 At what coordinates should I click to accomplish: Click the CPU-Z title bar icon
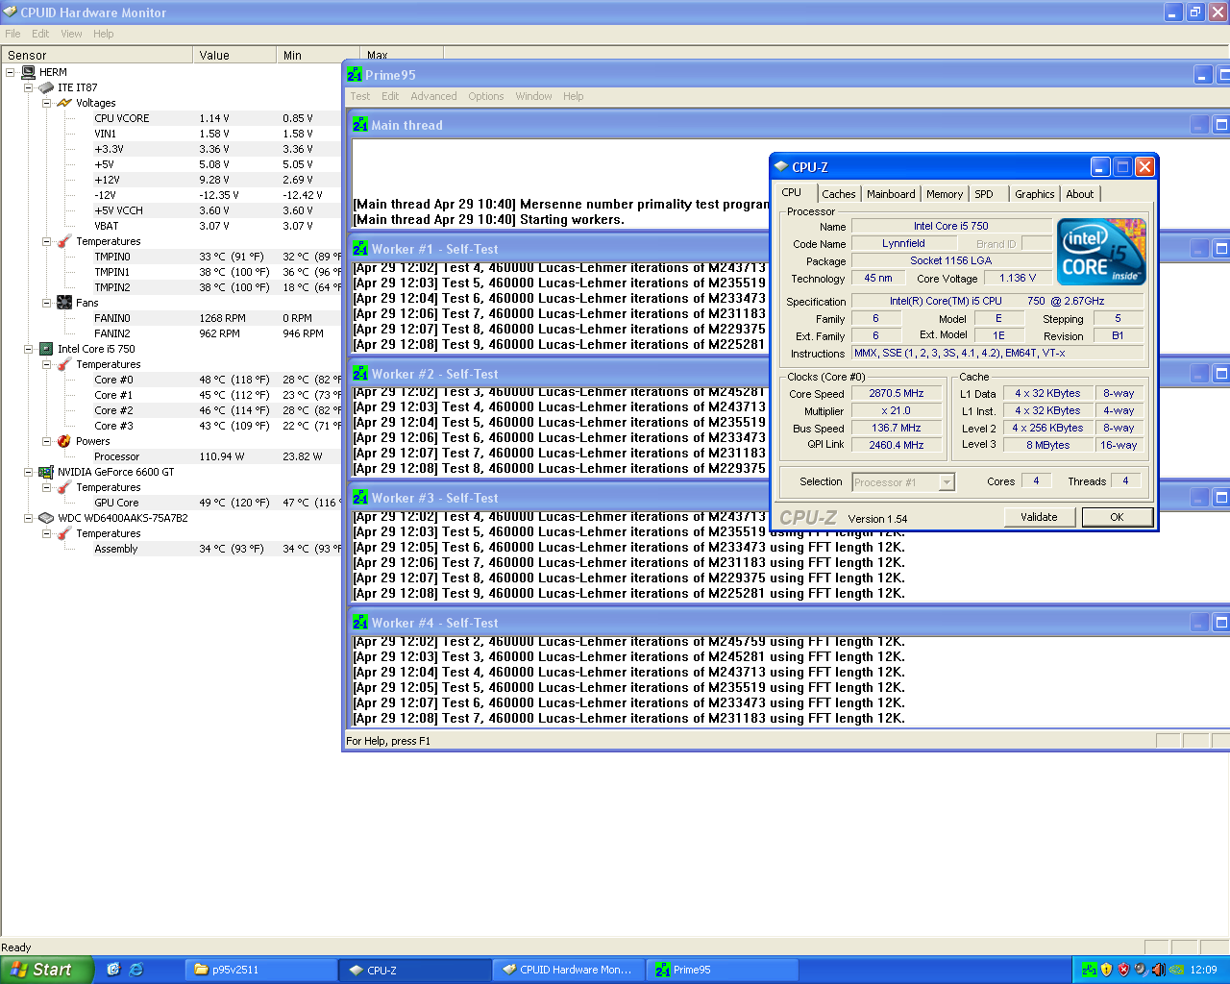tap(781, 167)
